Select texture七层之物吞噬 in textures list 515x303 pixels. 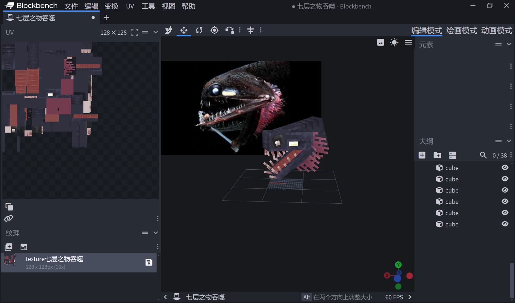pos(79,263)
